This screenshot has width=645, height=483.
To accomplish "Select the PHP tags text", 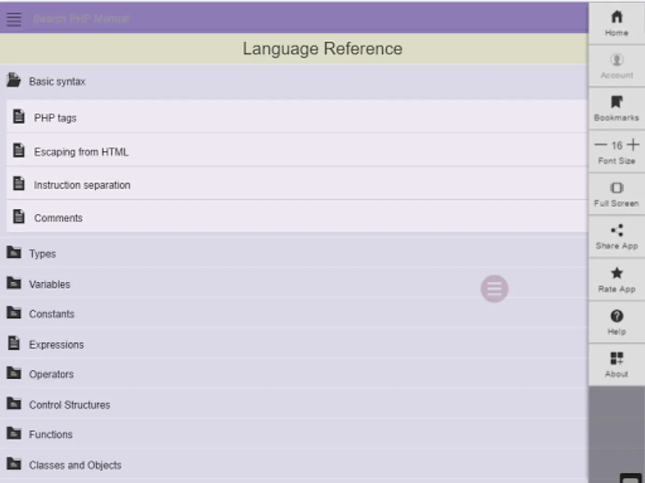I will click(55, 118).
